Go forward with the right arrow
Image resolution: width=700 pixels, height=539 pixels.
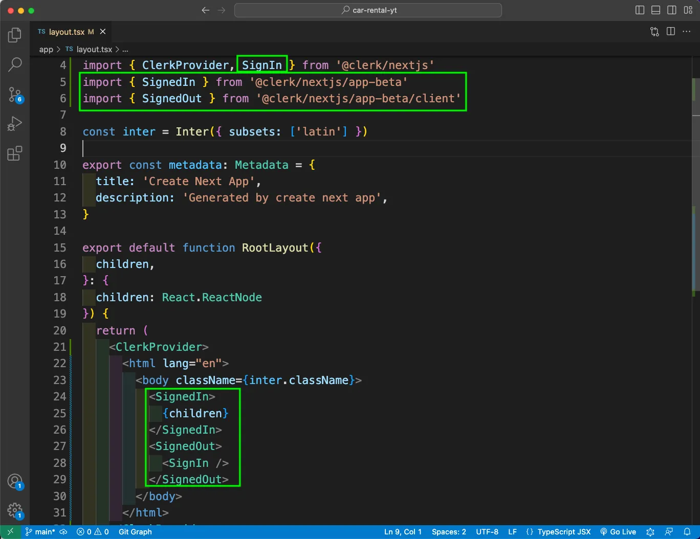pos(222,10)
